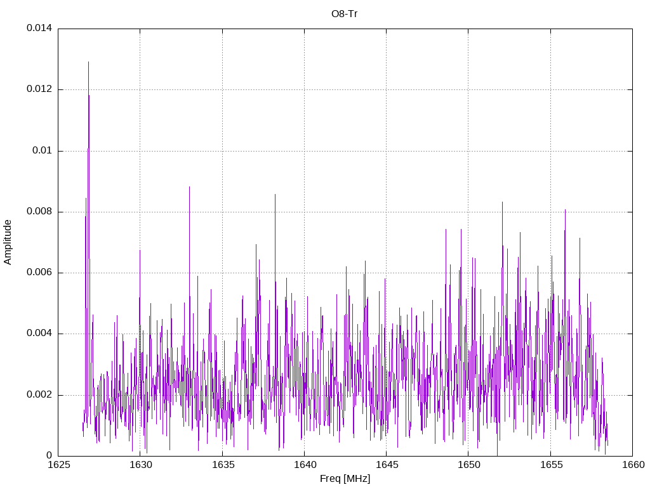Click the 0.002 y-axis tick label
650x487 pixels.
39,395
